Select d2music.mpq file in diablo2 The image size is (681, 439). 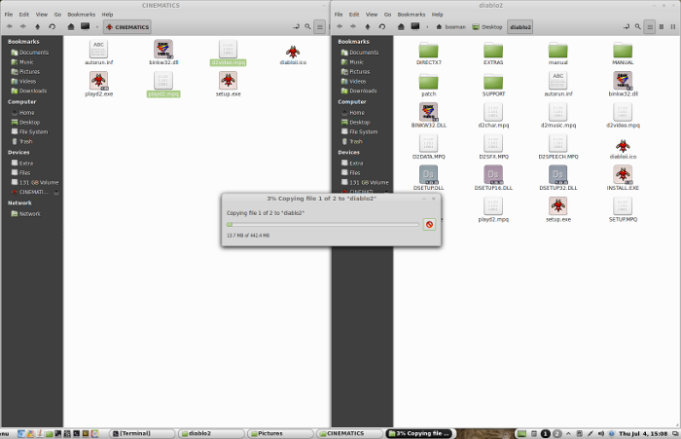(x=558, y=116)
